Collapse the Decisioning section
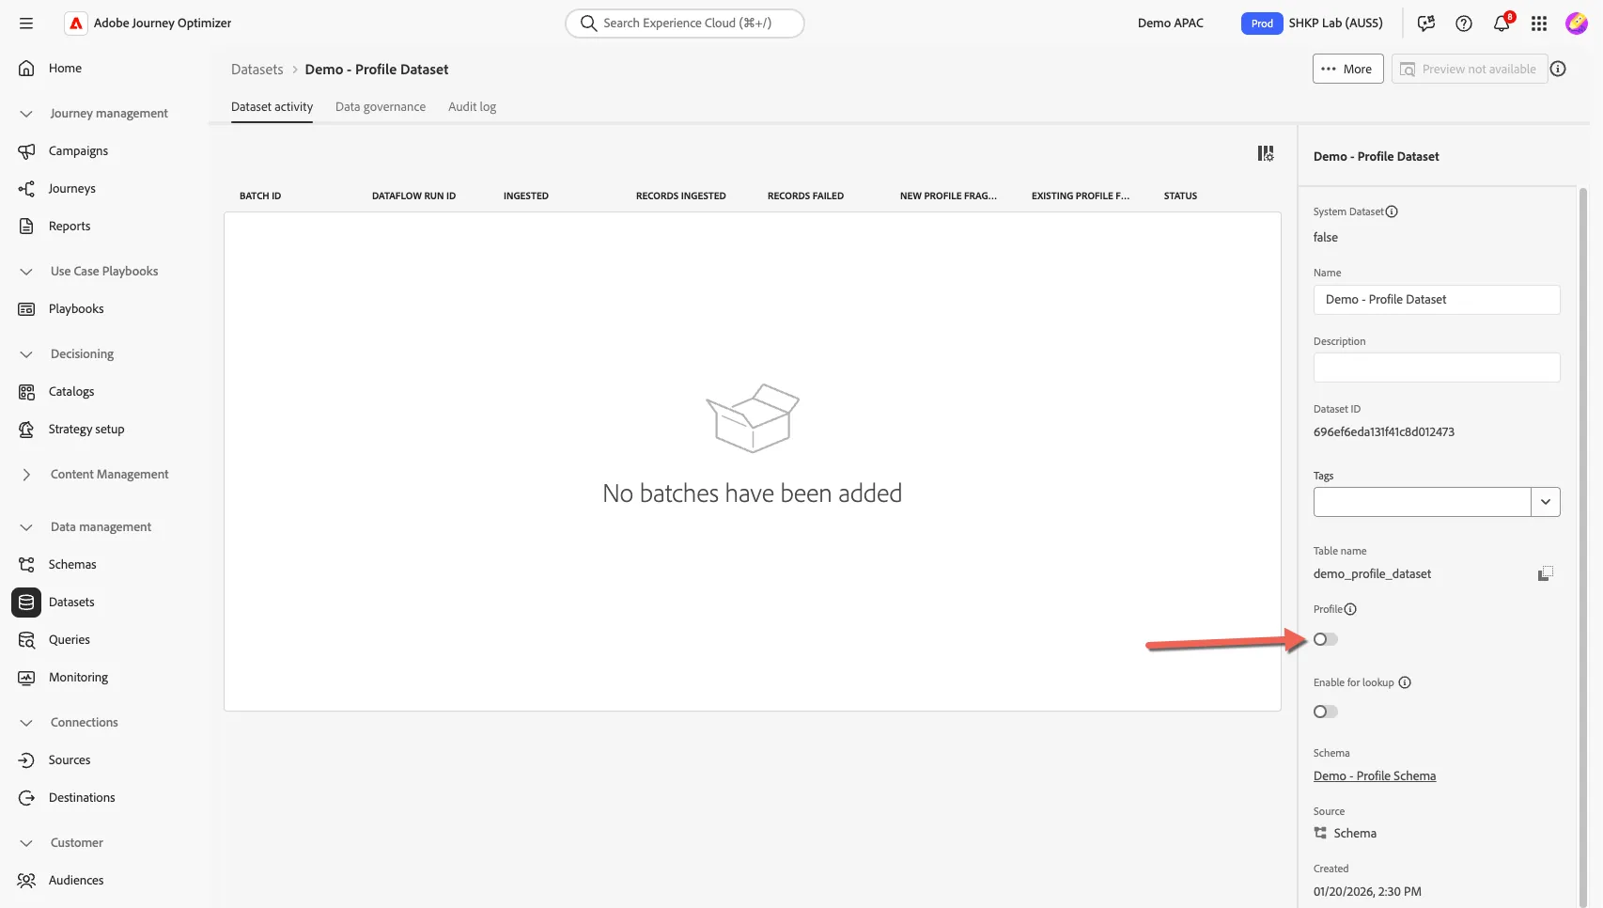Screen dimensions: 1603x908 (x=26, y=354)
